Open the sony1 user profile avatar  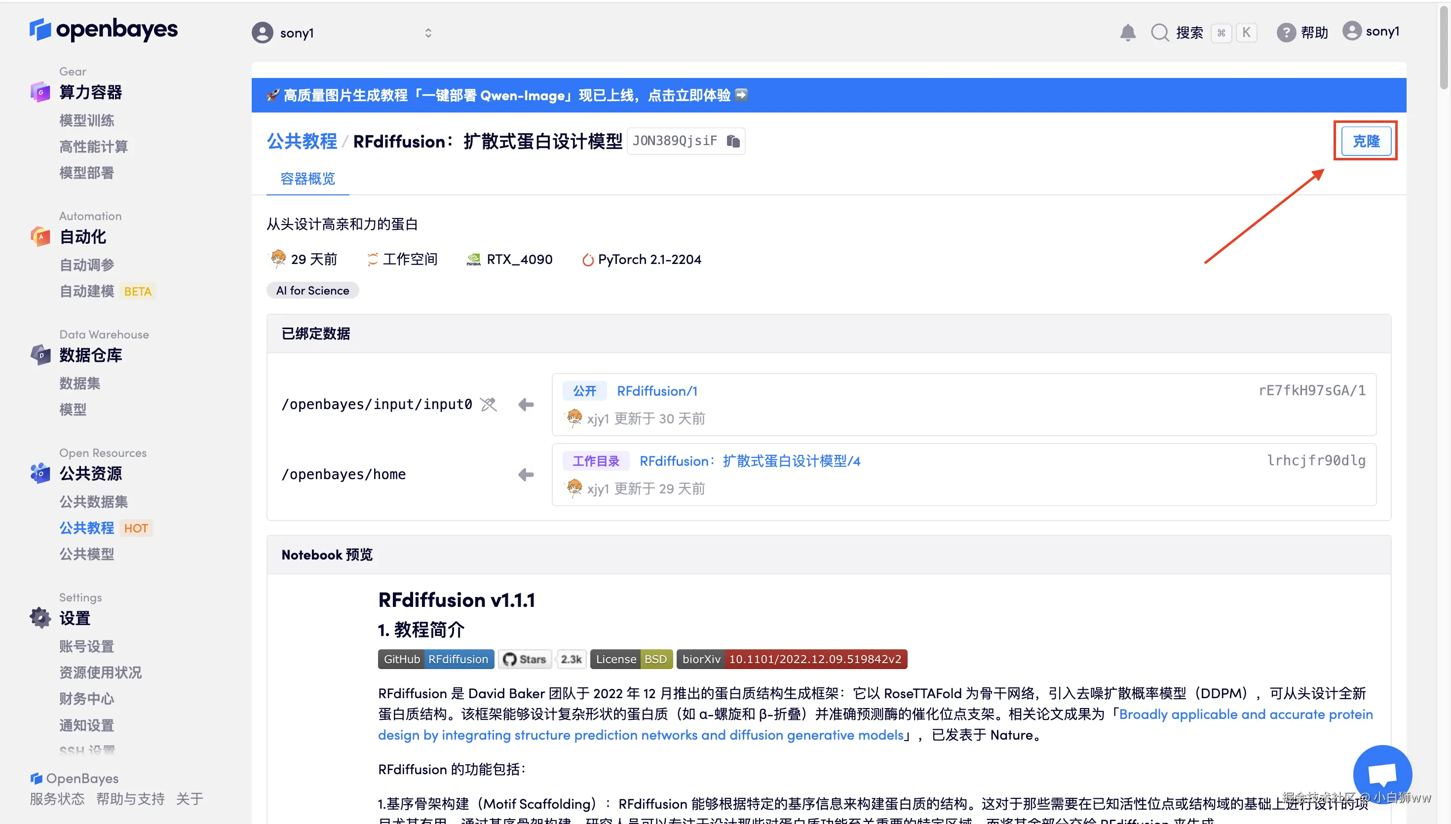(1352, 31)
